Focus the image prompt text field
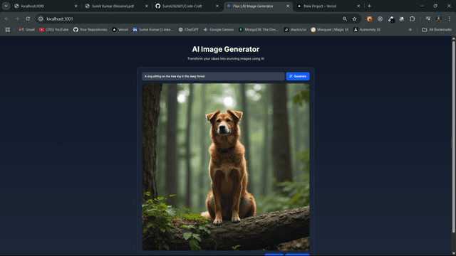The height and width of the screenshot is (256, 456). (x=213, y=76)
